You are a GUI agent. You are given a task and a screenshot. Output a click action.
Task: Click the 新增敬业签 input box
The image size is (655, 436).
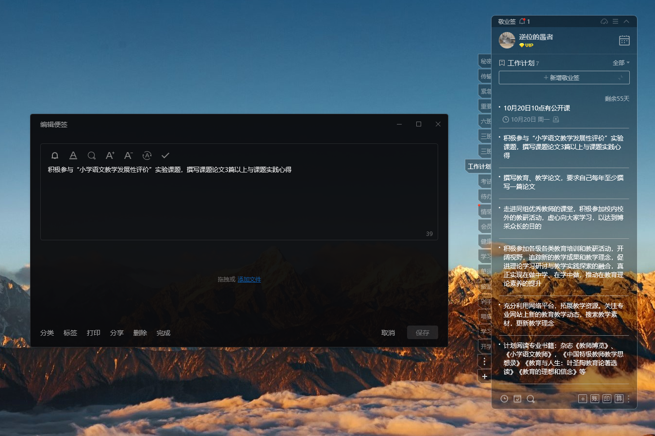tap(564, 78)
